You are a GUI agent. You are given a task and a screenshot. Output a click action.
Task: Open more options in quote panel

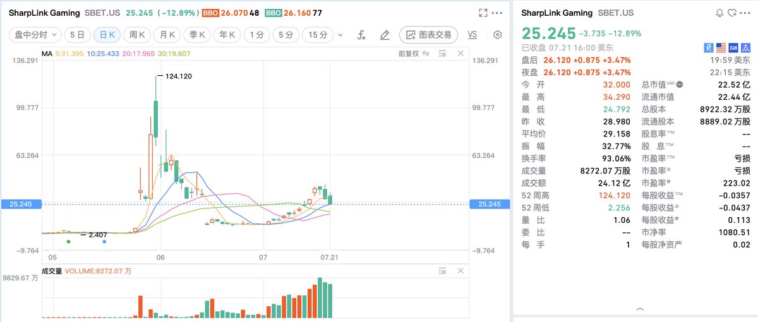click(746, 13)
